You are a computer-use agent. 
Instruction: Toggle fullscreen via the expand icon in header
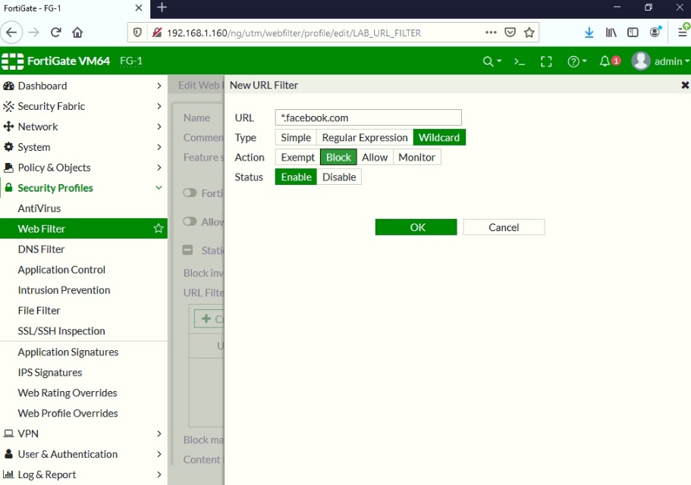click(546, 61)
